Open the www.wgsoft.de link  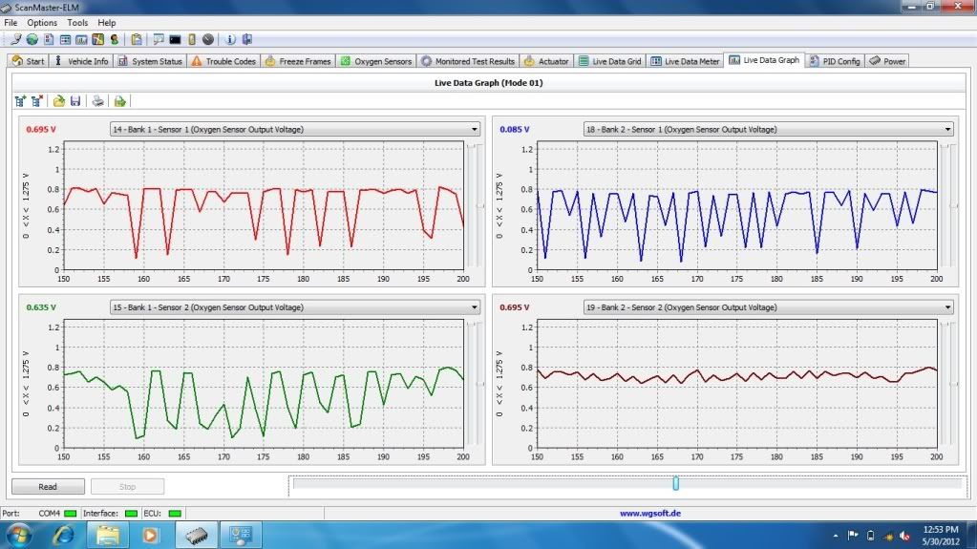click(x=649, y=514)
